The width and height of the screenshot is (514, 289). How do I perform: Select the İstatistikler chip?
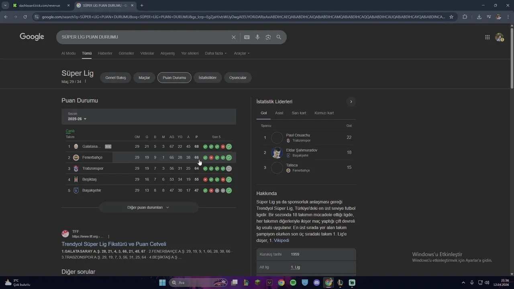click(x=208, y=77)
